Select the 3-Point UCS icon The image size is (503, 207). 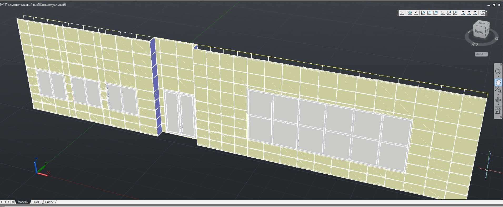pos(455,13)
